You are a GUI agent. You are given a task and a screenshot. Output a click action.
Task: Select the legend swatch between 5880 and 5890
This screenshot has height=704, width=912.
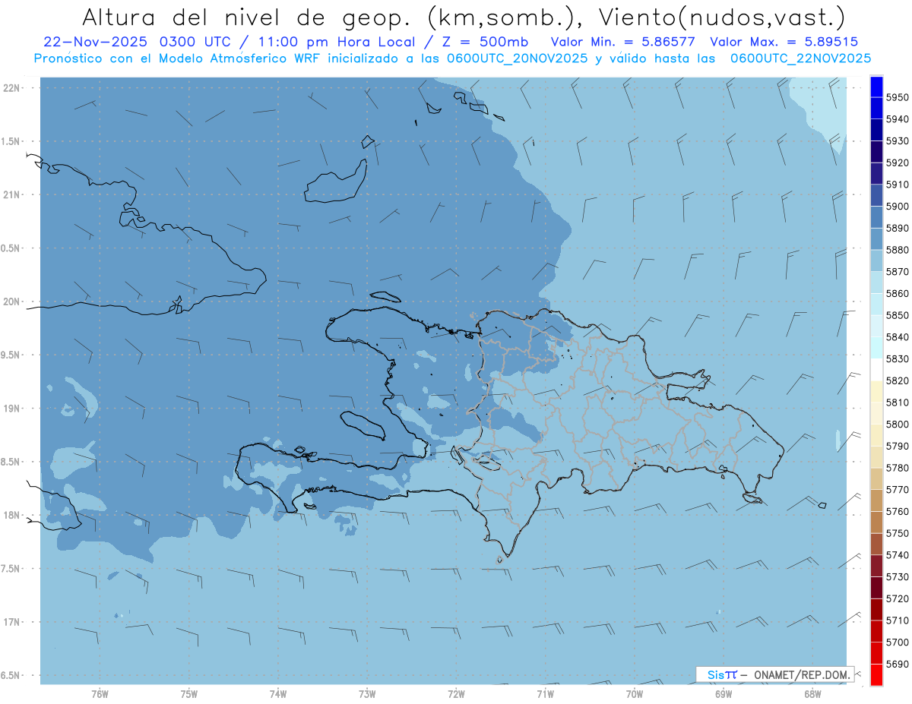tap(876, 239)
